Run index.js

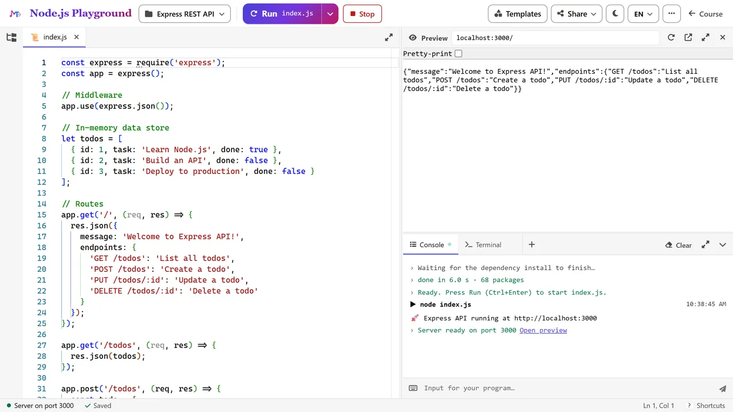click(282, 14)
